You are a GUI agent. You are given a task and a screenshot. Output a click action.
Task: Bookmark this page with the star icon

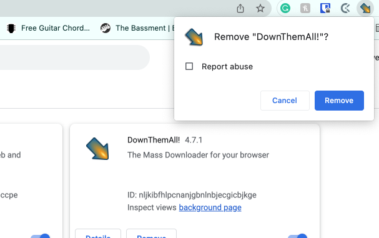[260, 9]
